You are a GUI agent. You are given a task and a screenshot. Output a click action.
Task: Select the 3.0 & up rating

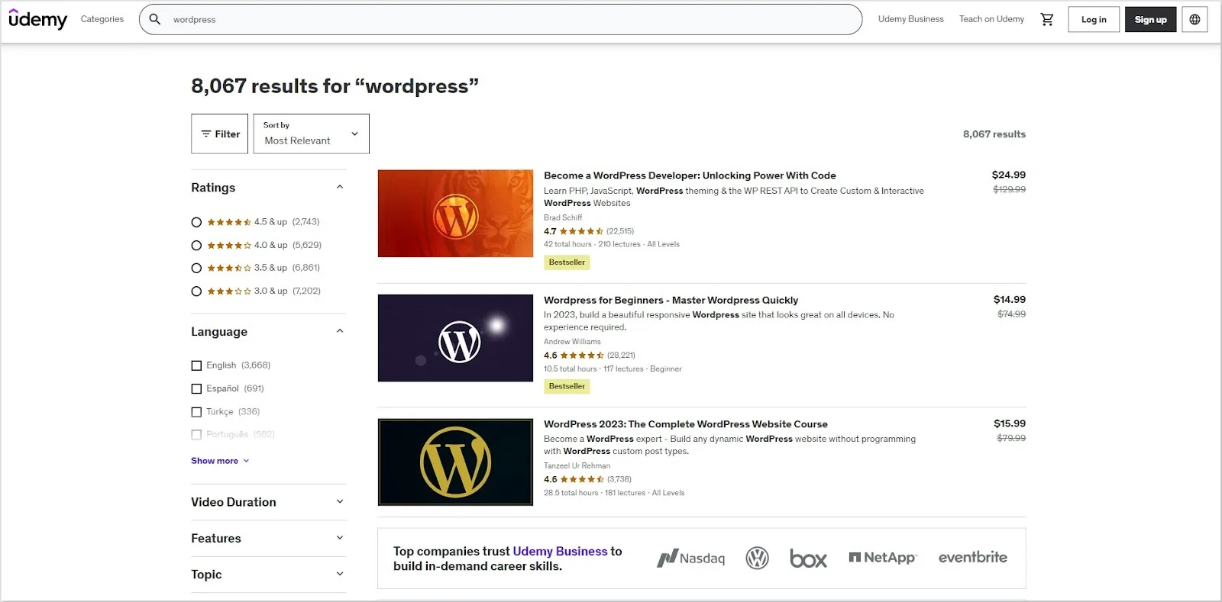tap(196, 291)
